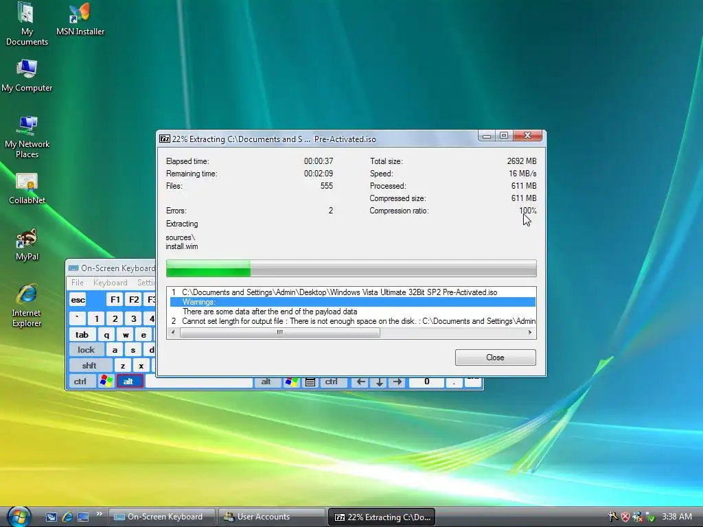Screen dimensions: 703x527
Task: Click green check tray icon
Action: (649, 517)
